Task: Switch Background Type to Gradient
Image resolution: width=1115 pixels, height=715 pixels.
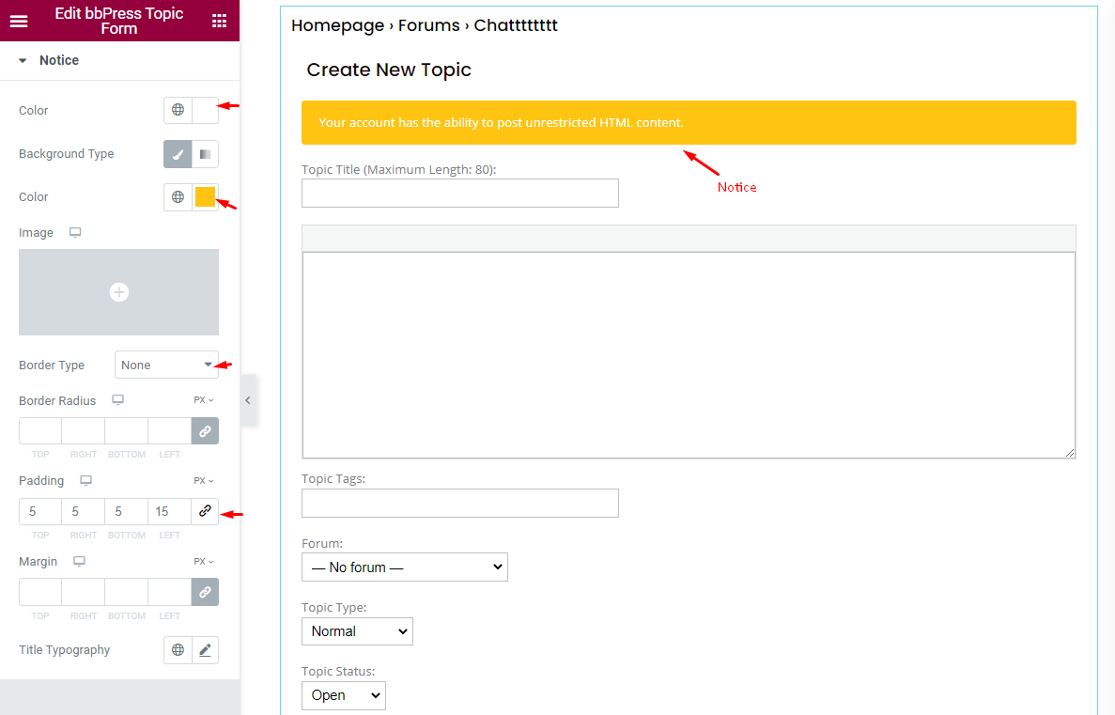Action: [x=206, y=153]
